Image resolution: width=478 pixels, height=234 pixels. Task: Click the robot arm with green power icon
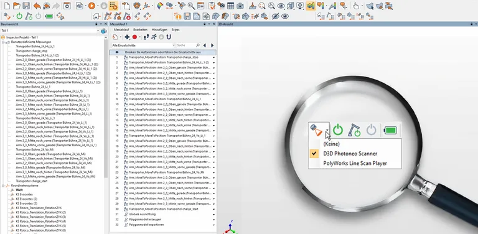click(29, 16)
